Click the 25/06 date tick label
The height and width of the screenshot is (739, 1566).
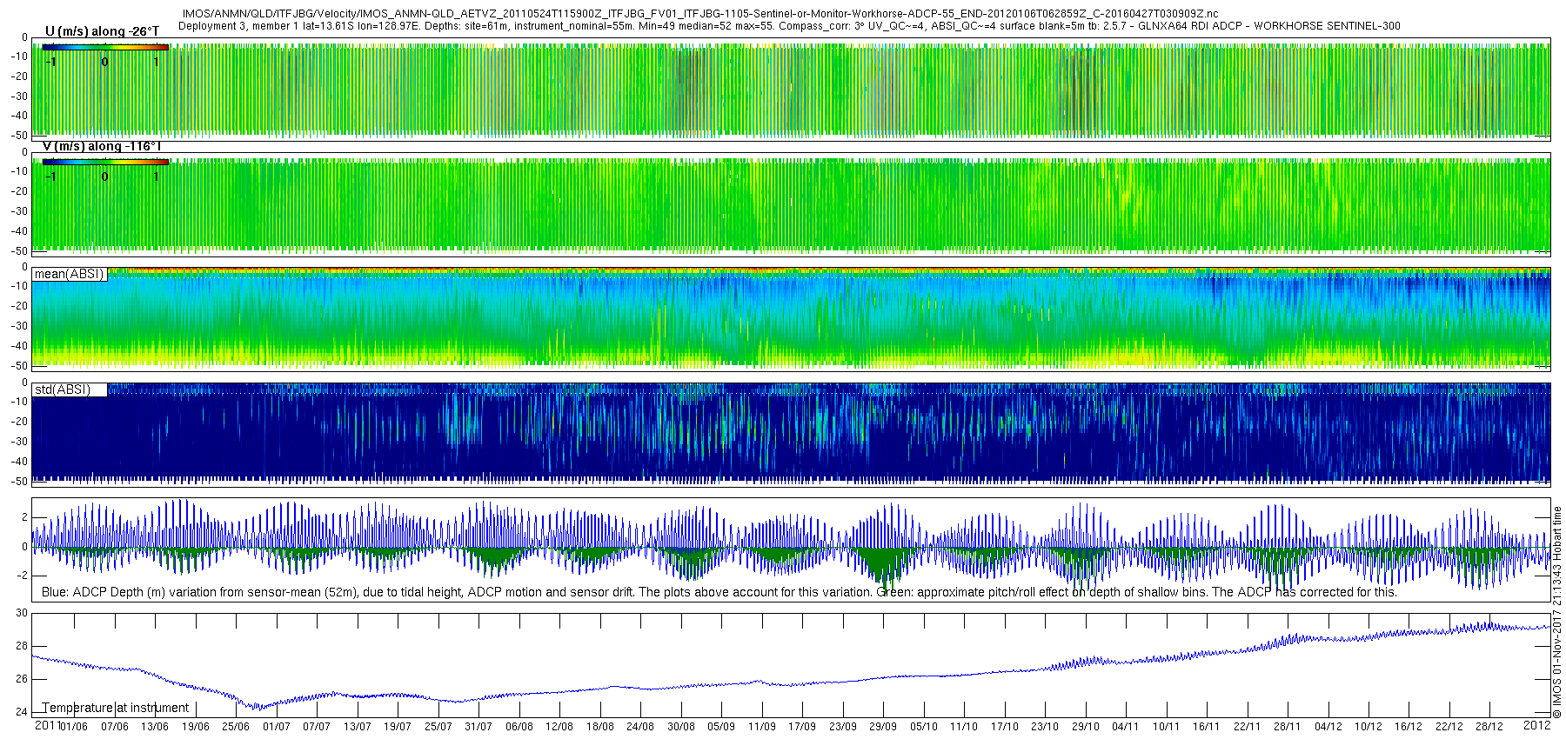(236, 726)
